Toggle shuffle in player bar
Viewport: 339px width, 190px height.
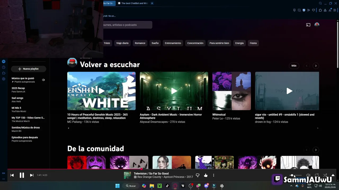(x=325, y=175)
